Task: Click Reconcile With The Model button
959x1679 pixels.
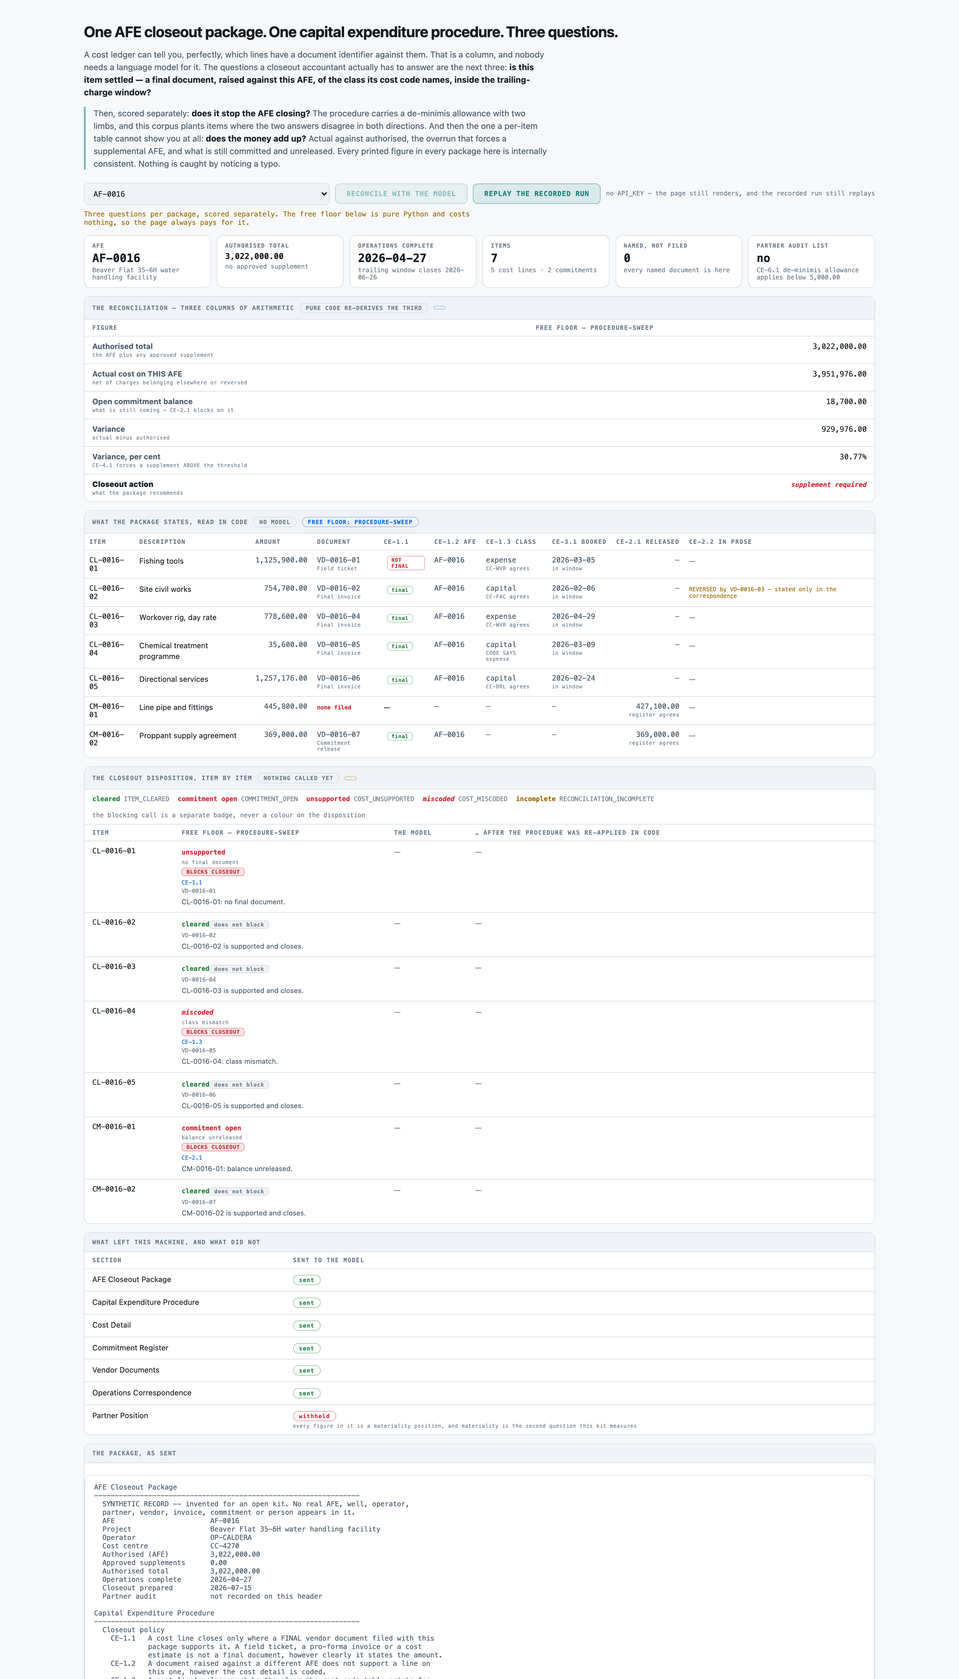Action: pos(401,194)
